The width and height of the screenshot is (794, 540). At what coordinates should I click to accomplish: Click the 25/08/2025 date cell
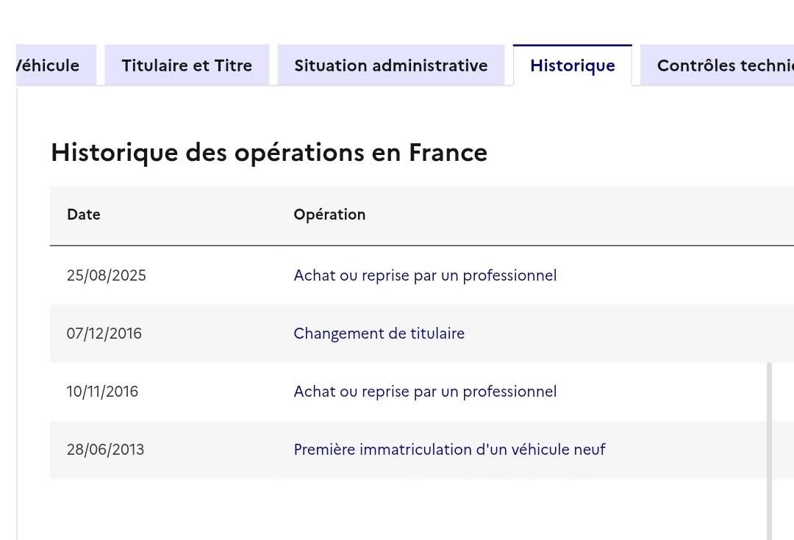(x=107, y=276)
